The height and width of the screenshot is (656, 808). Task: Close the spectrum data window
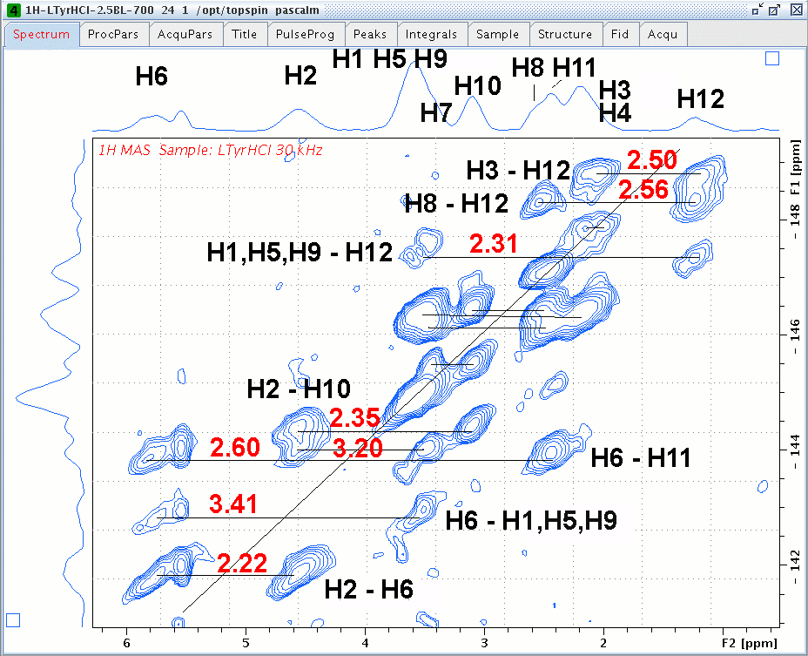(796, 9)
